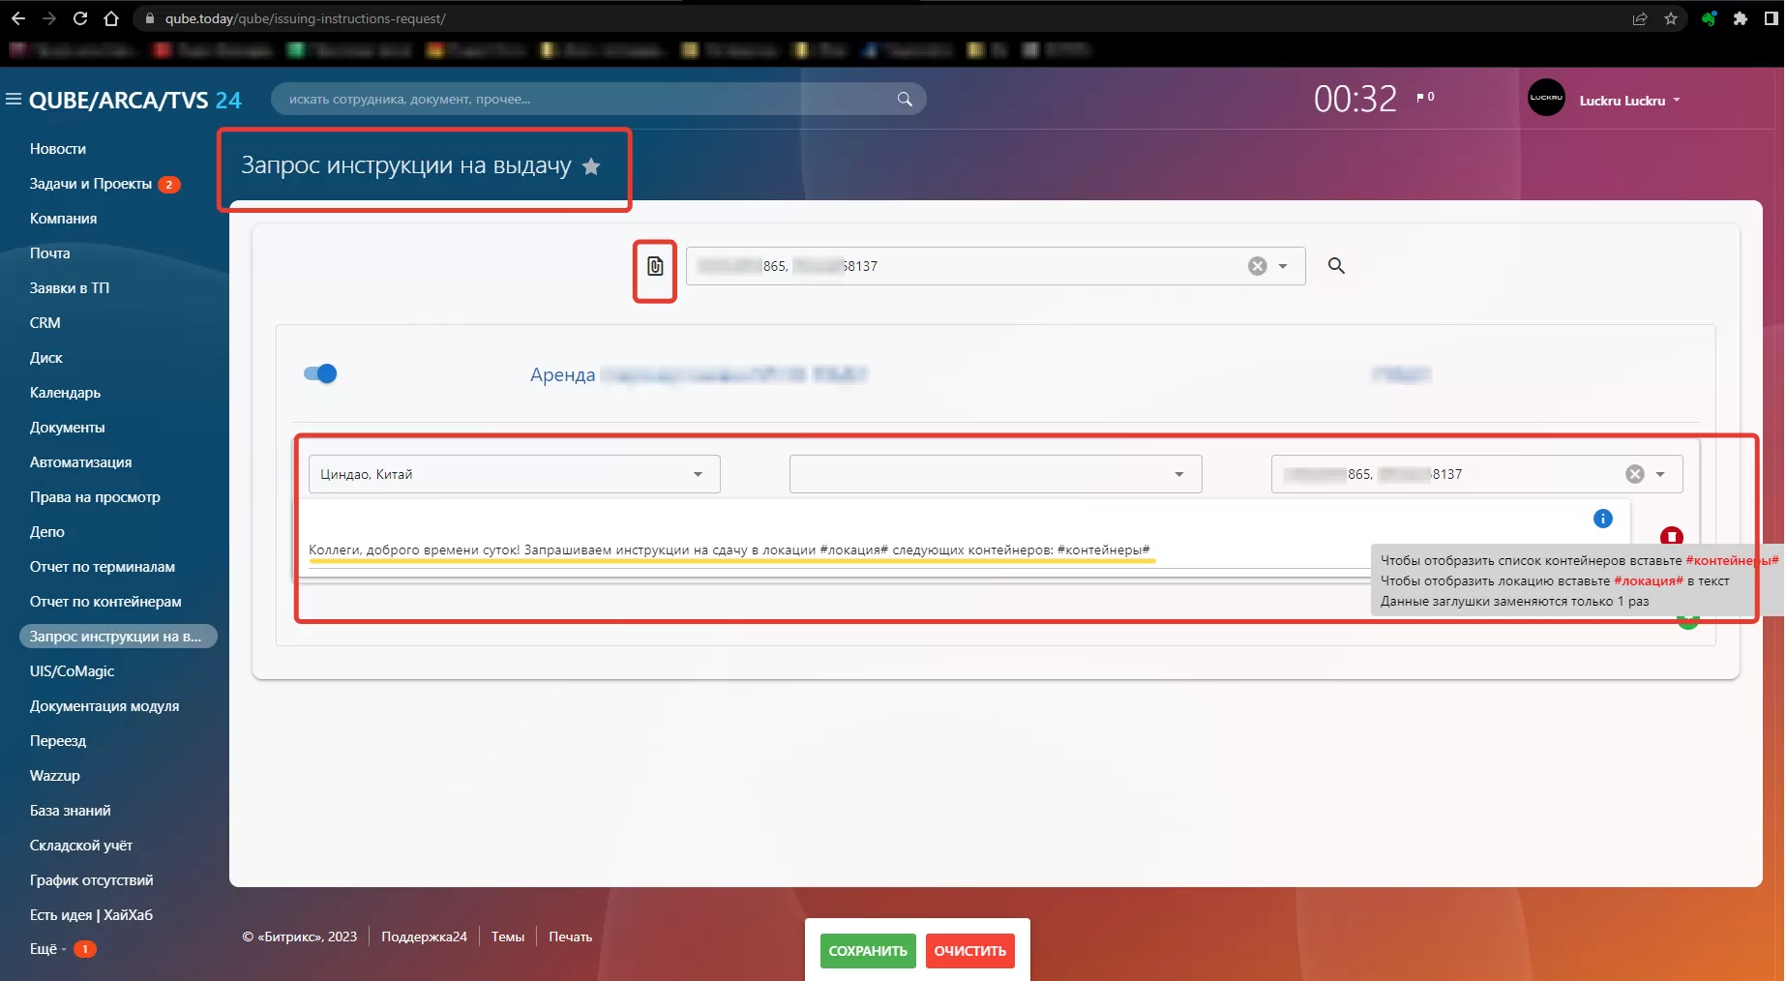Screen dimensions: 1787x981
Task: Click the red delete block icon
Action: pos(1671,536)
